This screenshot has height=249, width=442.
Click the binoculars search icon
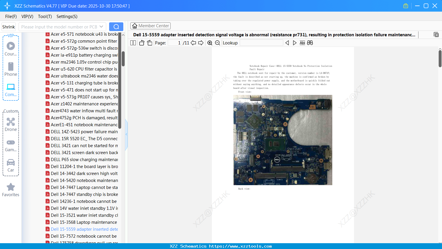click(x=310, y=43)
